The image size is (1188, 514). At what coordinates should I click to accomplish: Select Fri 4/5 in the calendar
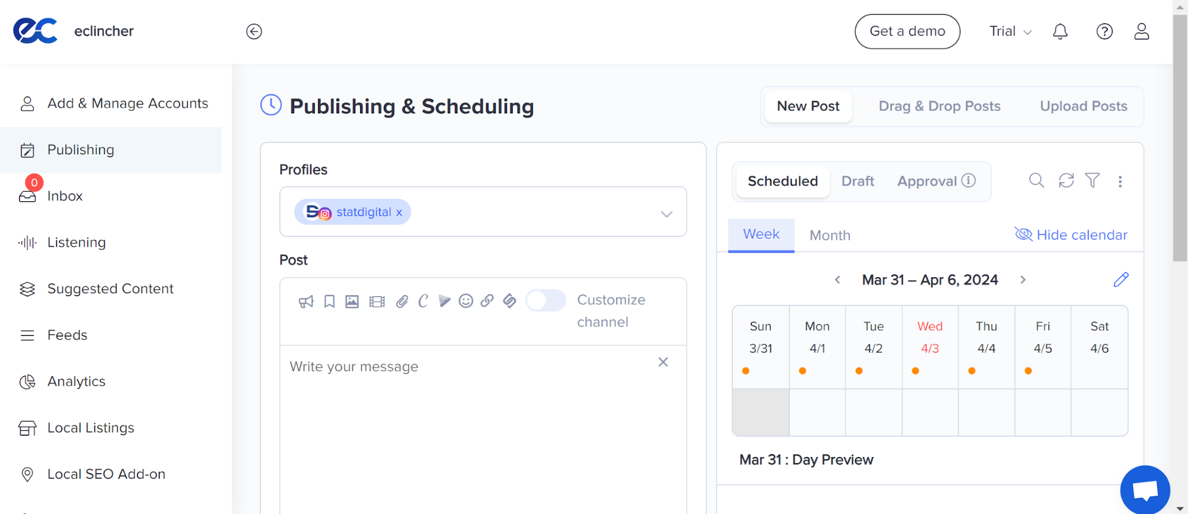click(x=1043, y=347)
